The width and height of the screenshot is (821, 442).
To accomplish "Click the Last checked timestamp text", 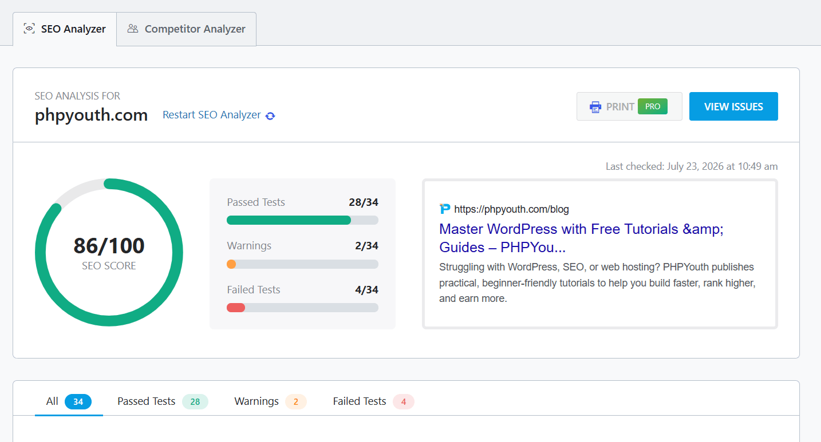I will coord(692,166).
